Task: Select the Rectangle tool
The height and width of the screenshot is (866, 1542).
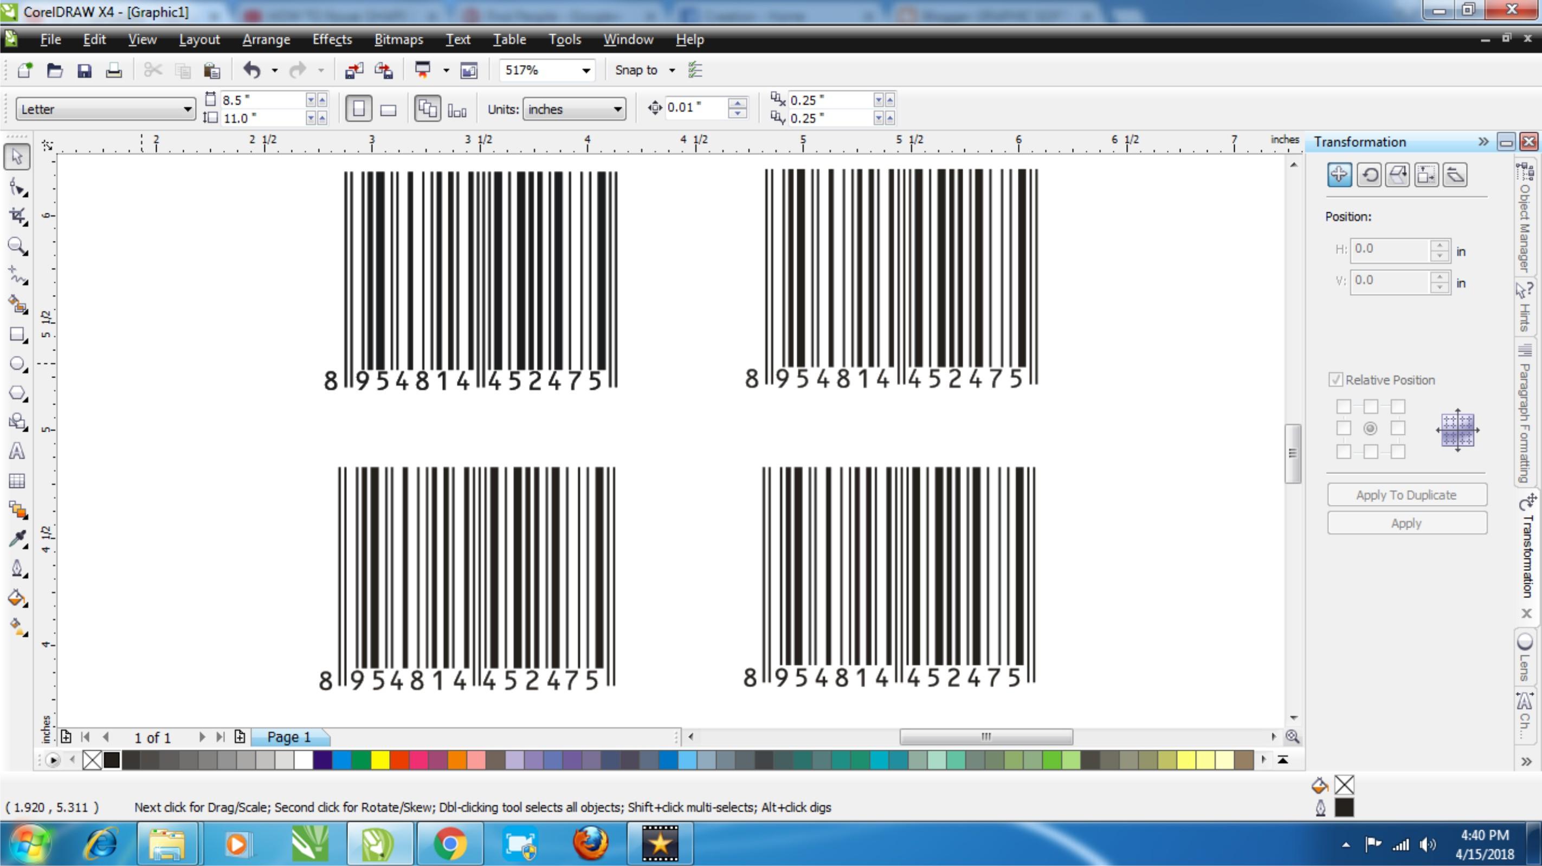Action: 18,334
